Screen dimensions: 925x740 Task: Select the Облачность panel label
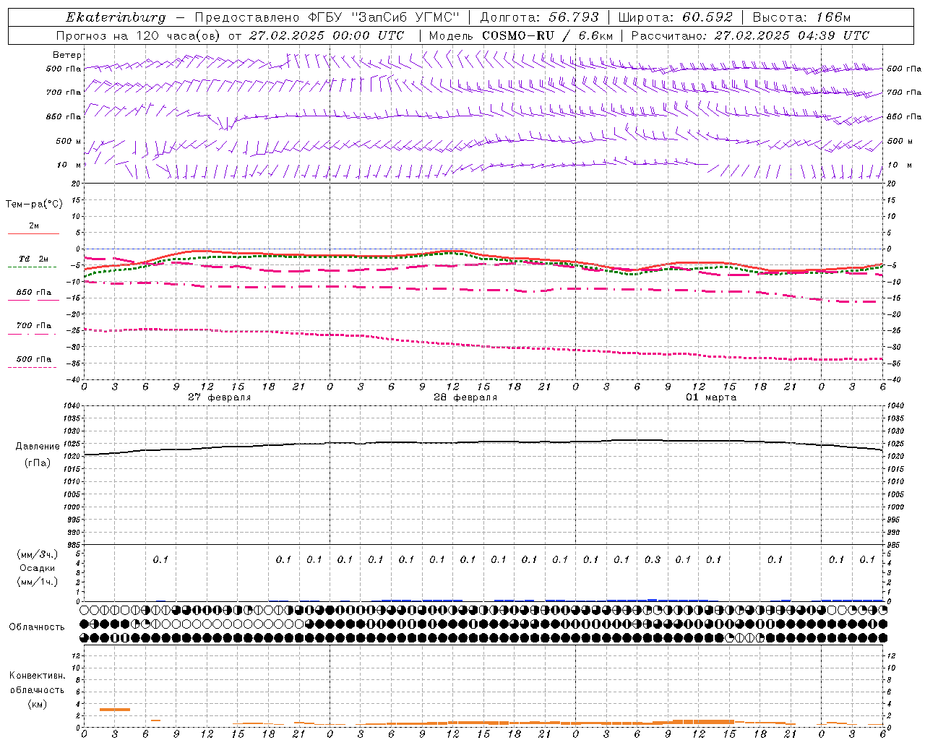click(x=37, y=627)
